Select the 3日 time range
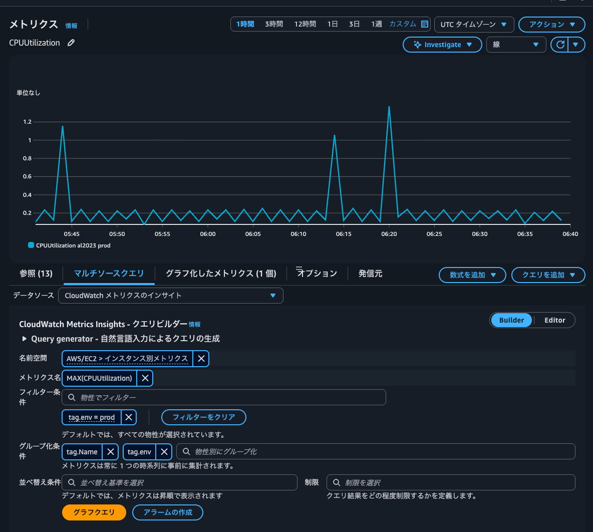Viewport: 593px width, 532px height. [x=354, y=24]
